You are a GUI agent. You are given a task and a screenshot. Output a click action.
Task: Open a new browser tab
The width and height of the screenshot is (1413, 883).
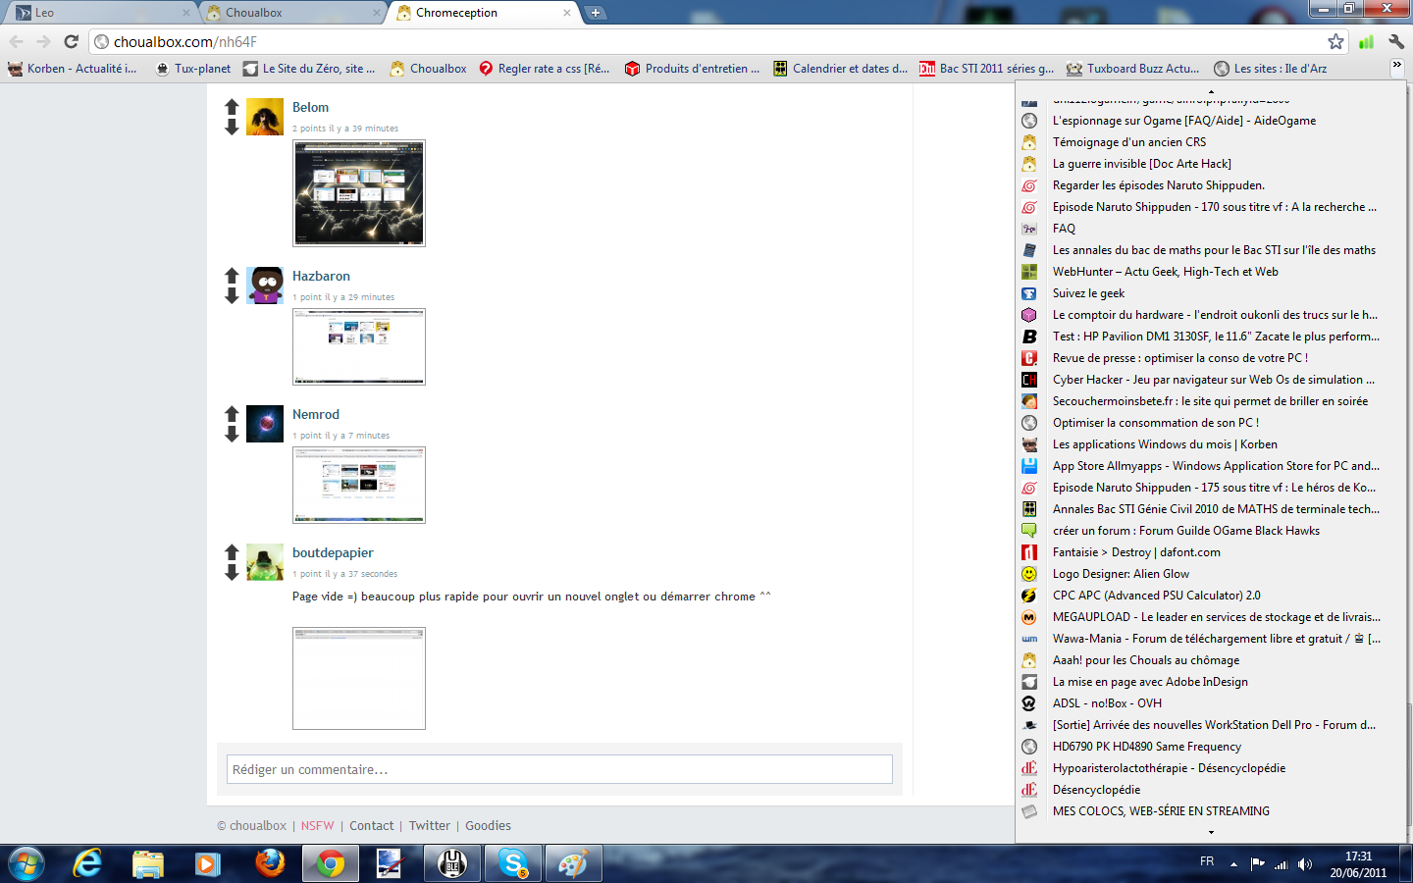[596, 13]
